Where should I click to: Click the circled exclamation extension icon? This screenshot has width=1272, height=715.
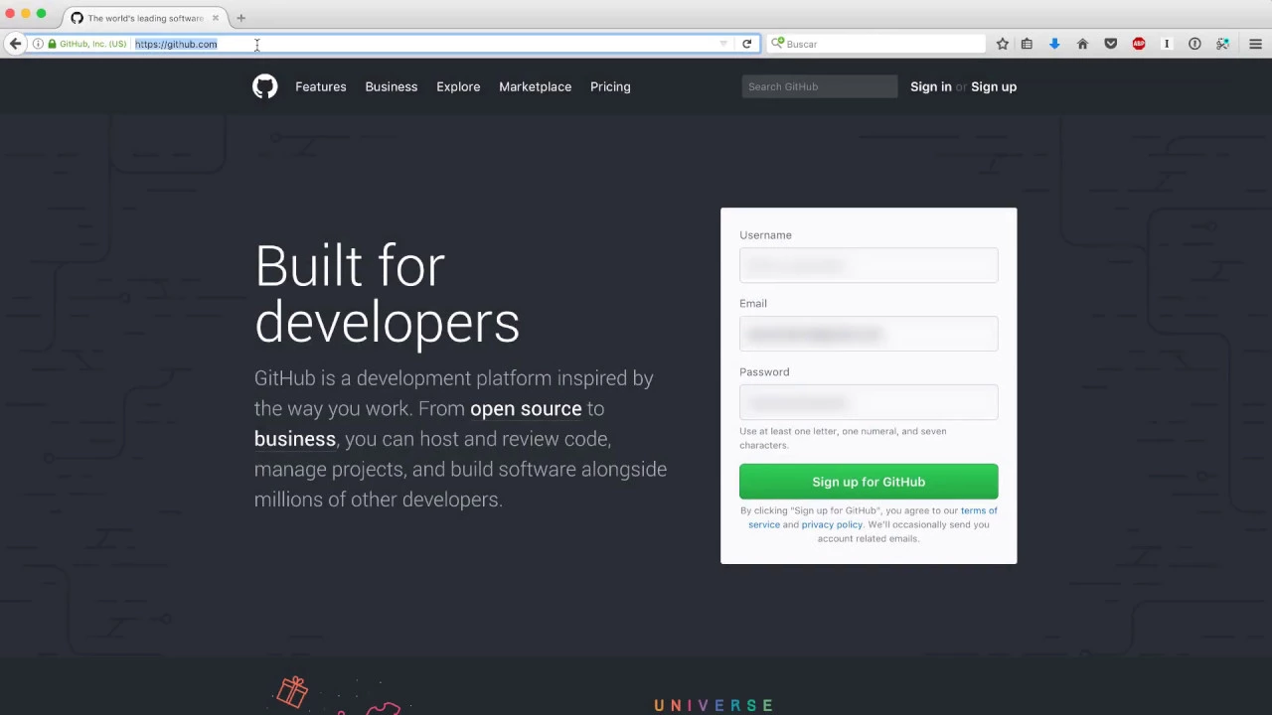coord(1194,44)
